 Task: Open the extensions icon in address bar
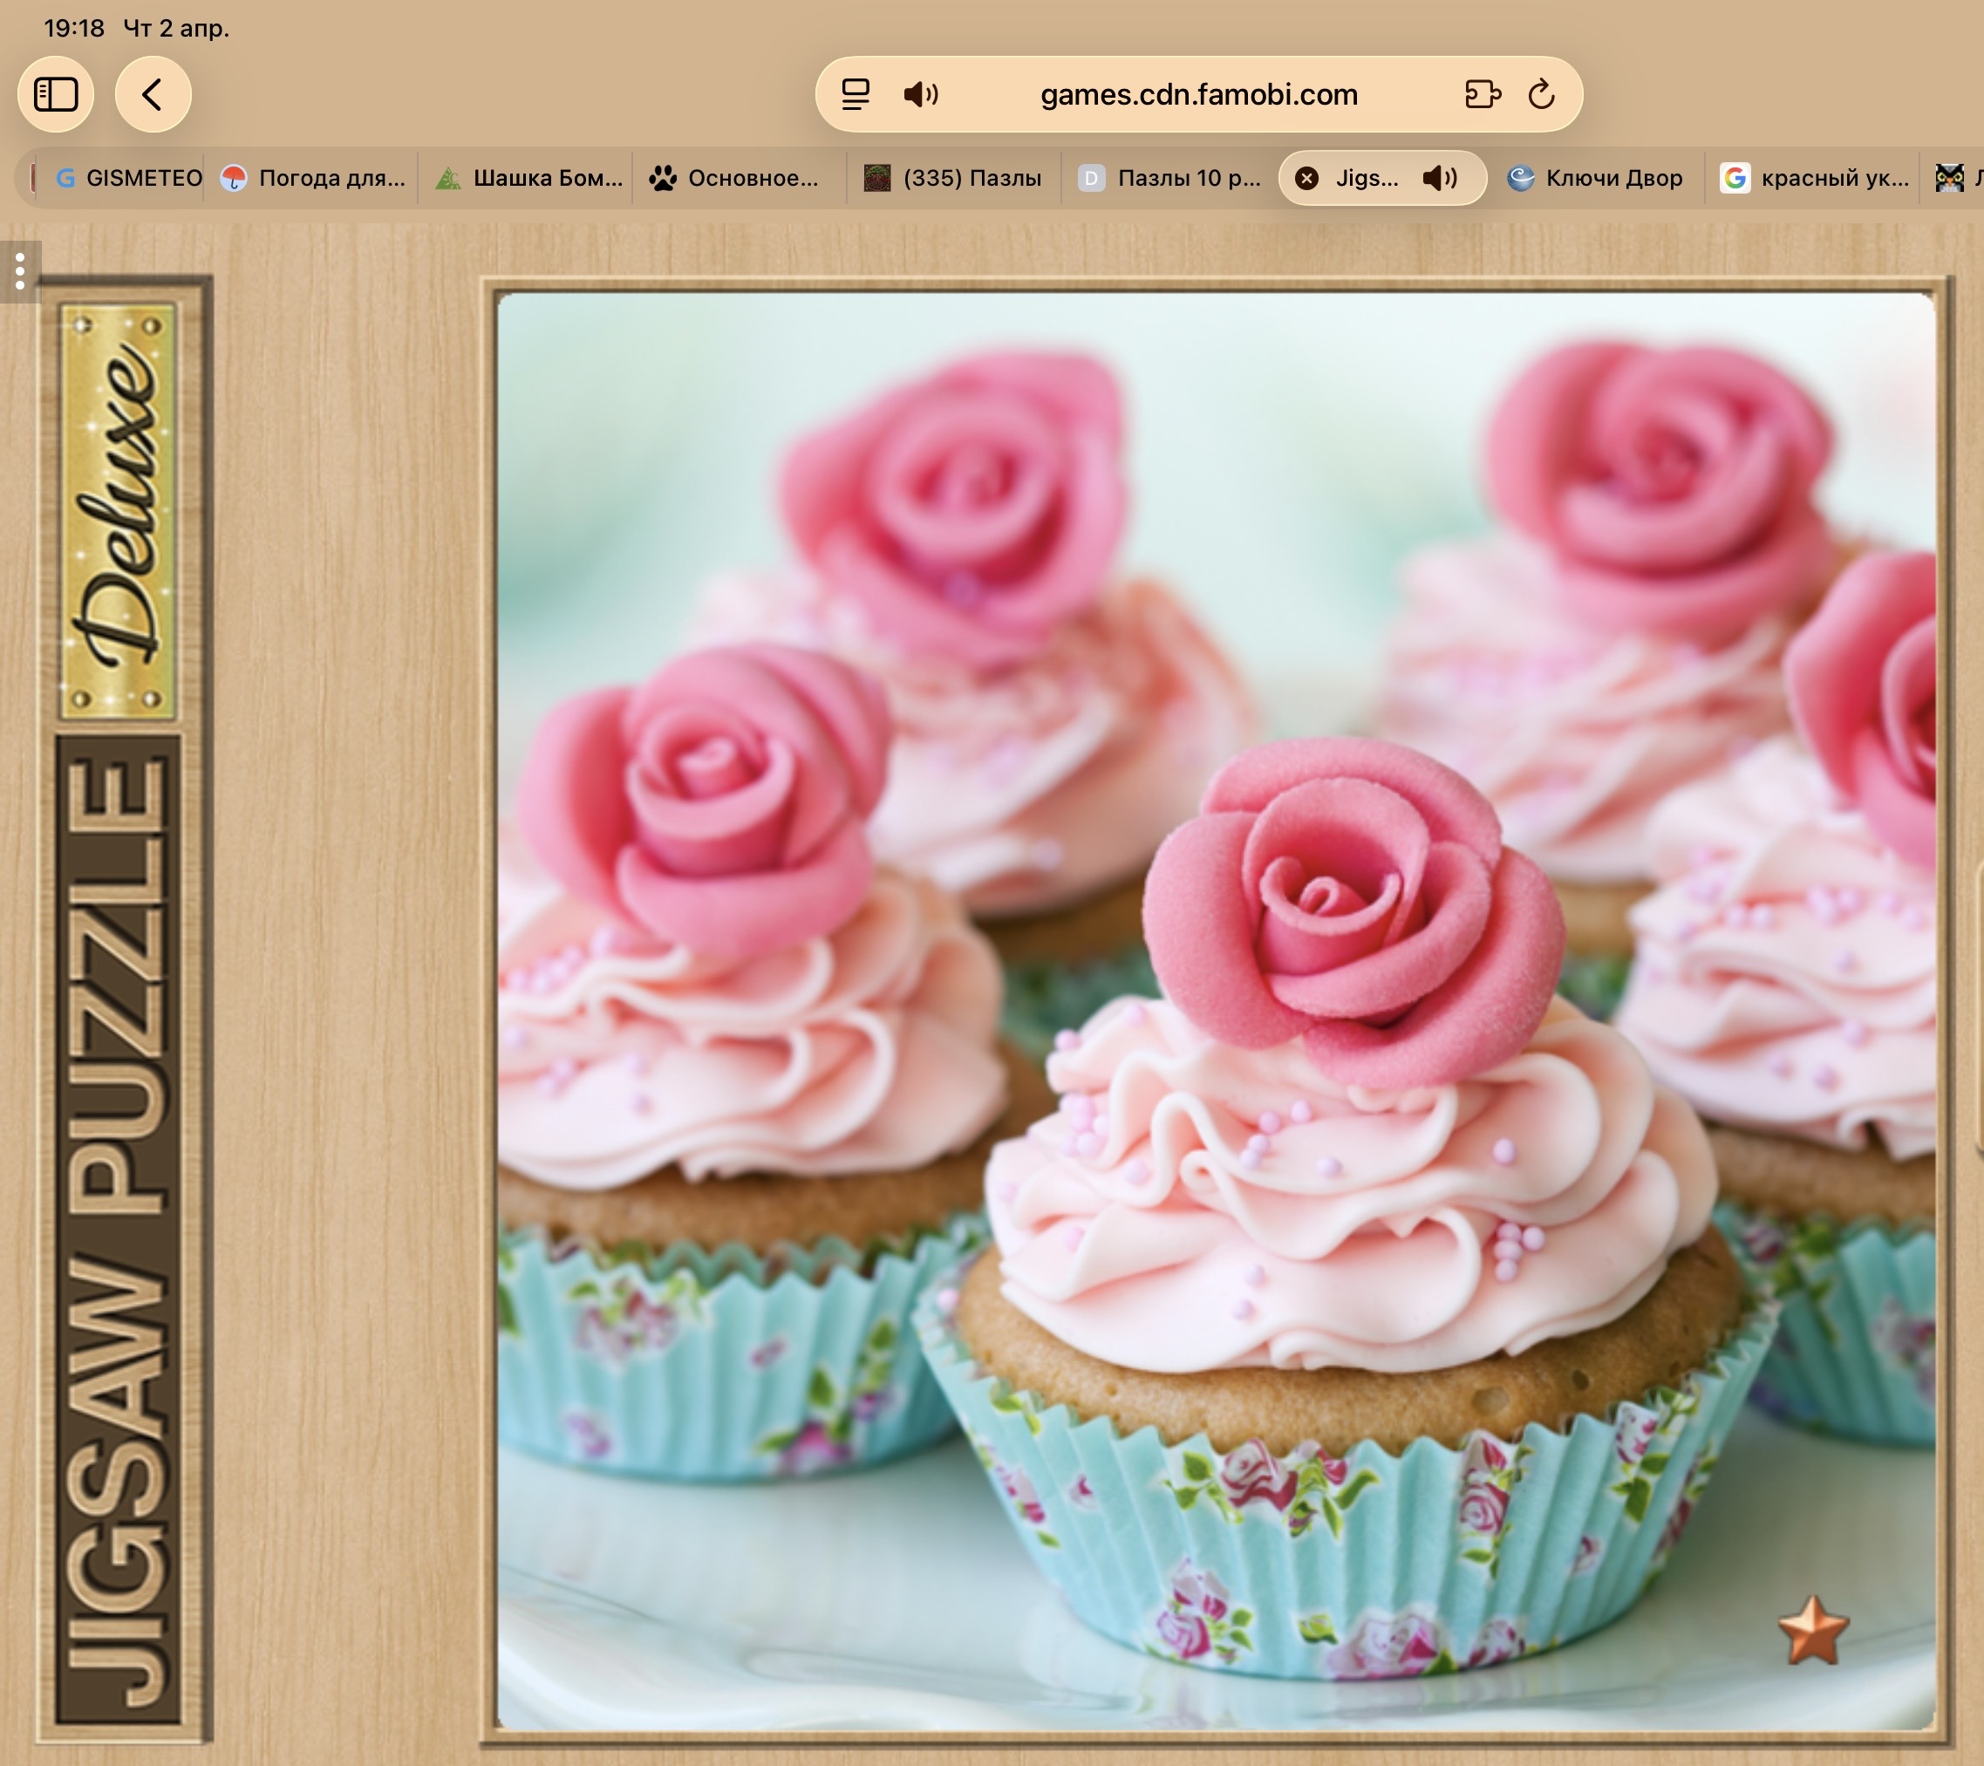[x=1483, y=94]
